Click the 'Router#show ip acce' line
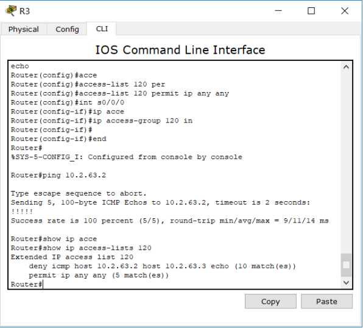 point(54,239)
